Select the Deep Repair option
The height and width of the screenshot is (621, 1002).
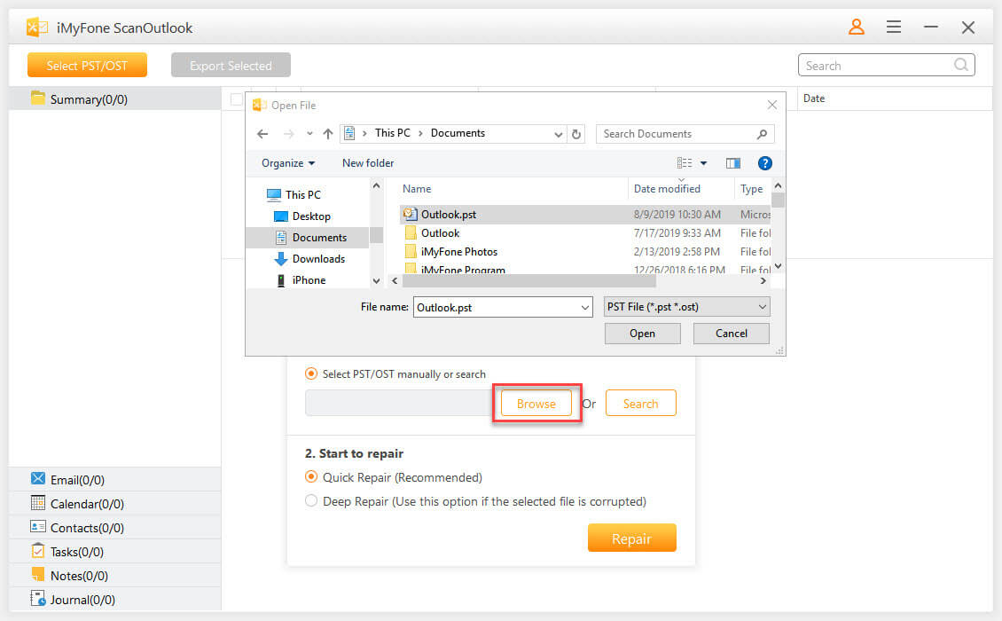pos(311,500)
